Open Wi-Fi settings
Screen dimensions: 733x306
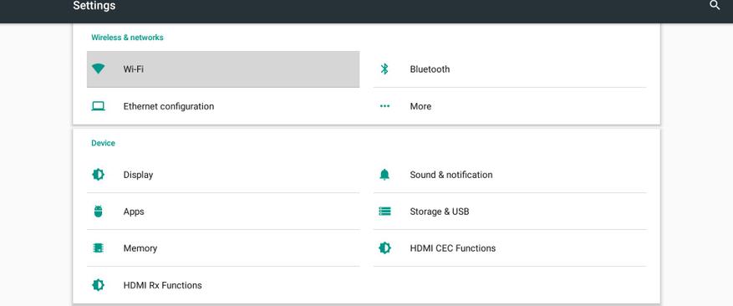223,69
